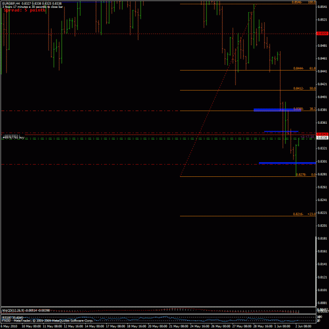The image size is (329, 329).
Task: Click the 11 May 08:00 time axis label
Action: pos(52,326)
